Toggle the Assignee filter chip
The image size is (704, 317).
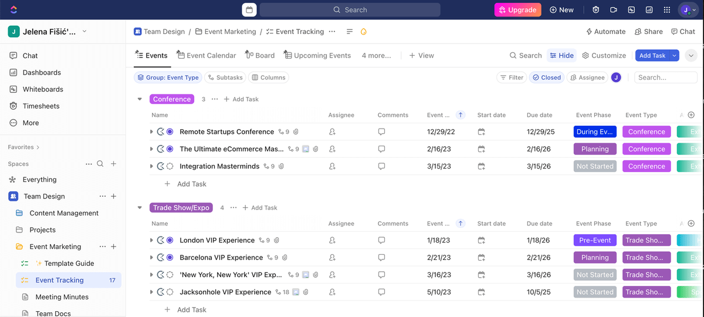point(587,77)
